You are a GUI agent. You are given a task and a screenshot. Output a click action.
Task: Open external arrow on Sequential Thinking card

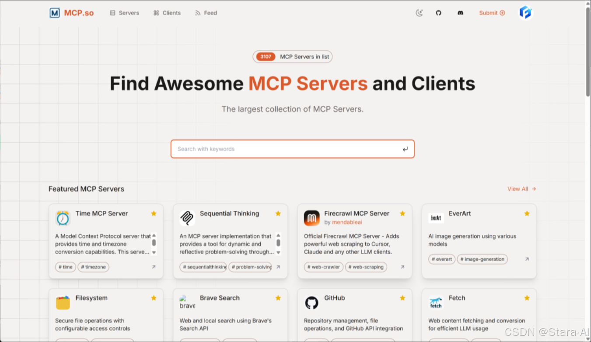(x=278, y=267)
